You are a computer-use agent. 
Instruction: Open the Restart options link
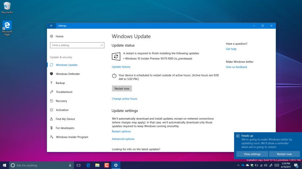121,131
